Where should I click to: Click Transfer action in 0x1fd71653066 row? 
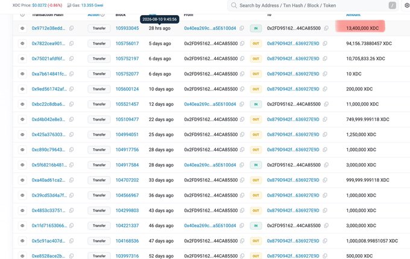[x=99, y=226]
